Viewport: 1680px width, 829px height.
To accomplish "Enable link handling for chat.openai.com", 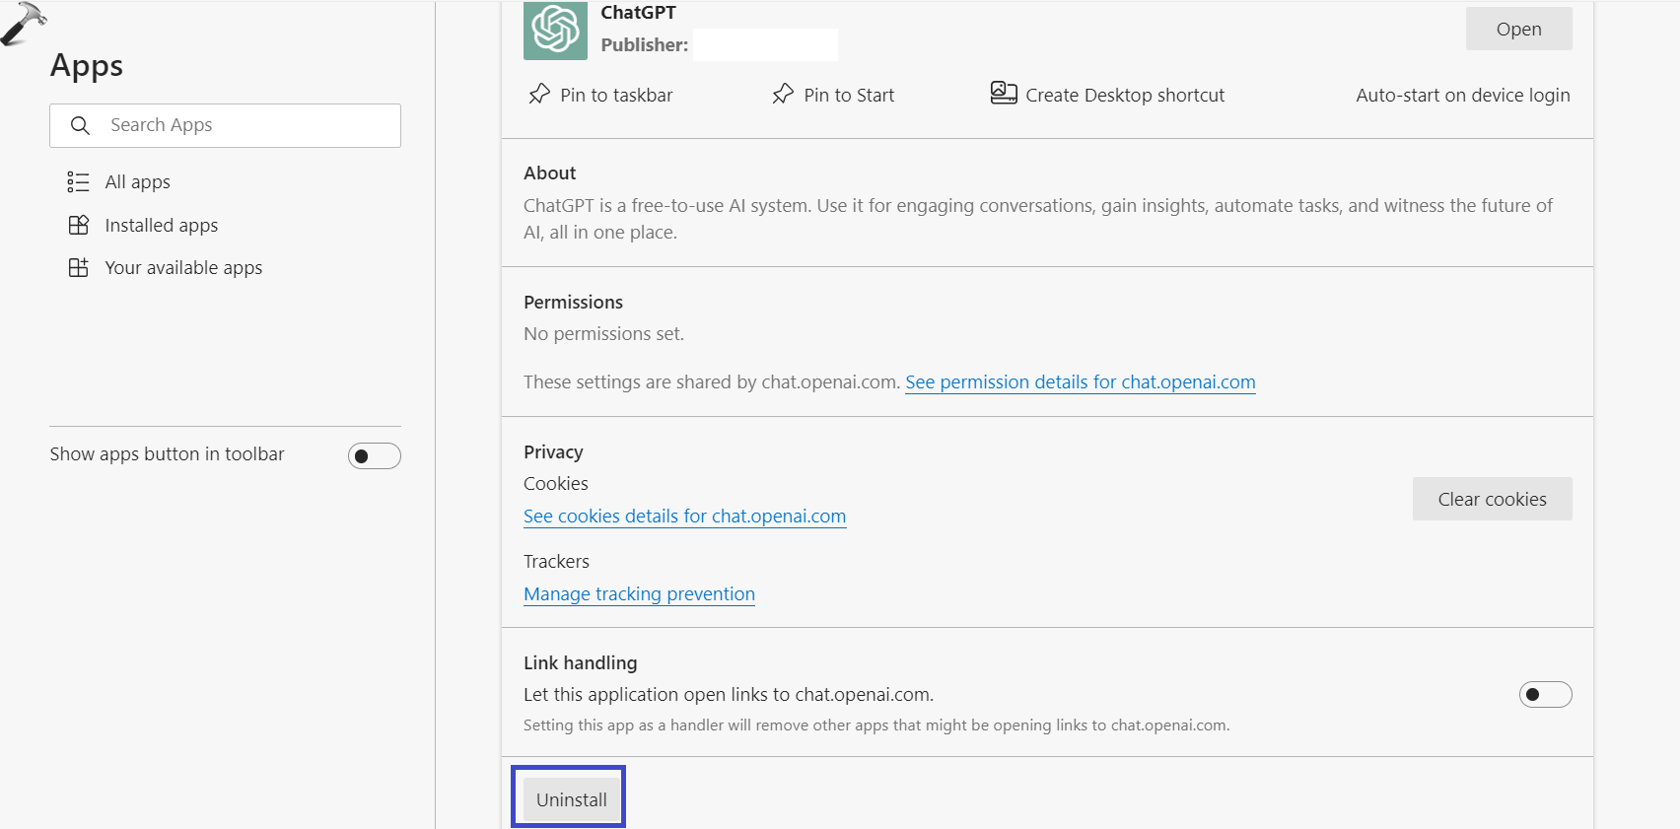I will 1545,695.
